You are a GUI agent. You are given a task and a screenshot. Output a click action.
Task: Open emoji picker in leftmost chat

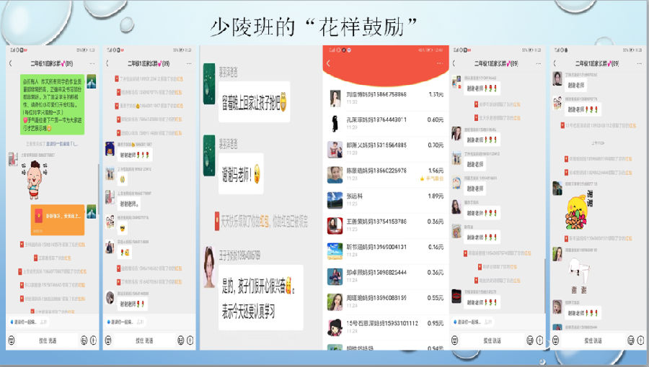click(84, 340)
